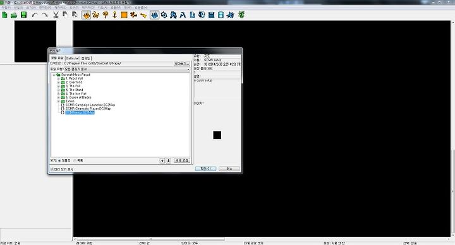Open the Trigger Editor module icon
455x245 pixels.
click(164, 15)
